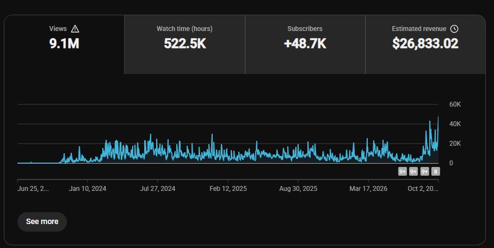Open the first 9+ video marker badge

coord(402,171)
